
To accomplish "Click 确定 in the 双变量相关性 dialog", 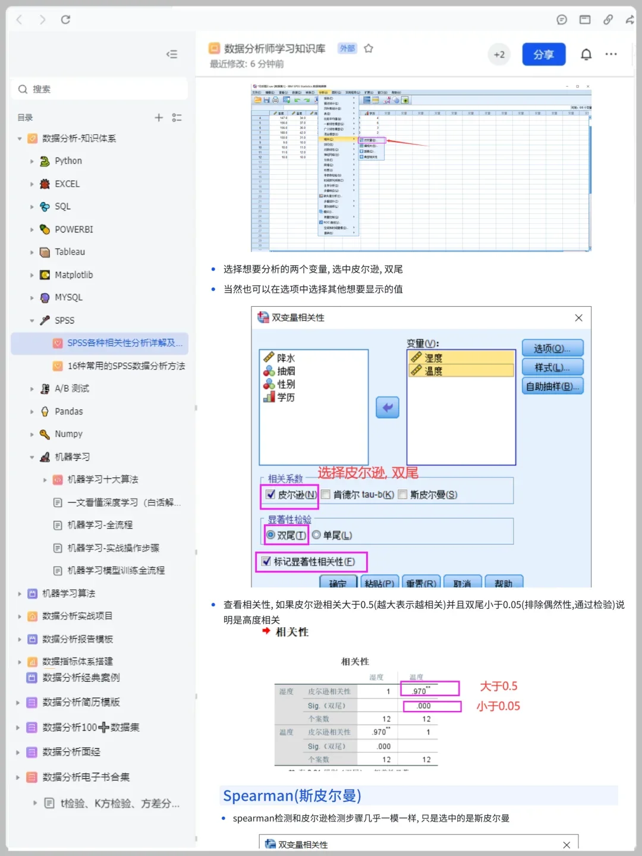I will point(338,584).
